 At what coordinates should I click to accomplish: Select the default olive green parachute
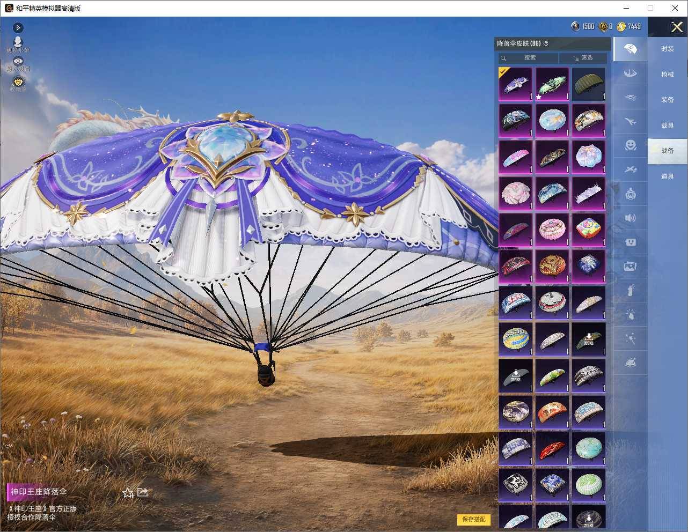pos(589,84)
